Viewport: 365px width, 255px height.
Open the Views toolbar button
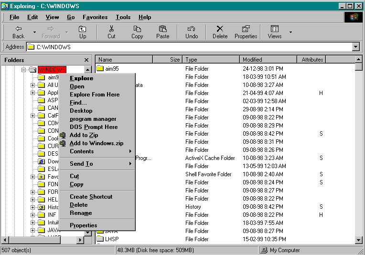(274, 32)
